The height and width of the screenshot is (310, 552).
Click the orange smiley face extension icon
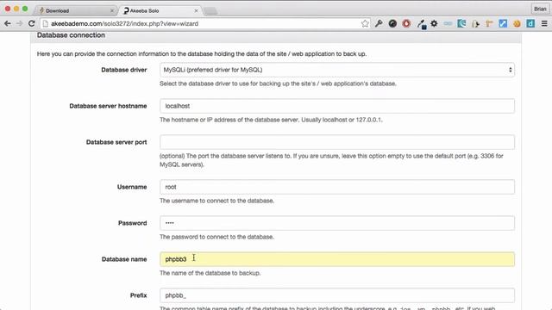(517, 23)
